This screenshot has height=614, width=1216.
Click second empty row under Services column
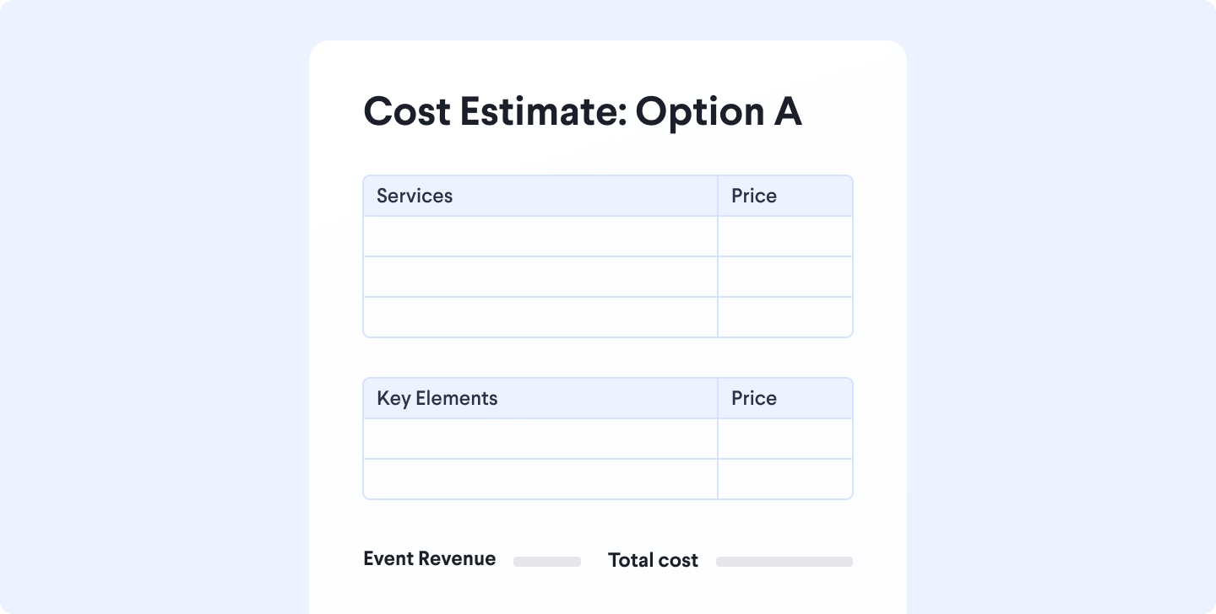click(x=540, y=277)
